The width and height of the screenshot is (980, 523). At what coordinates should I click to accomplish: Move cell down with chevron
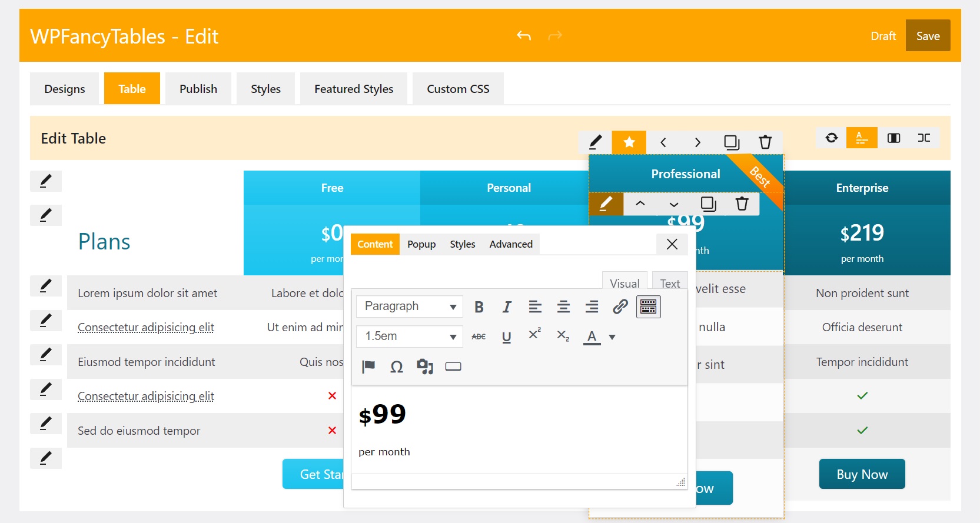tap(674, 204)
